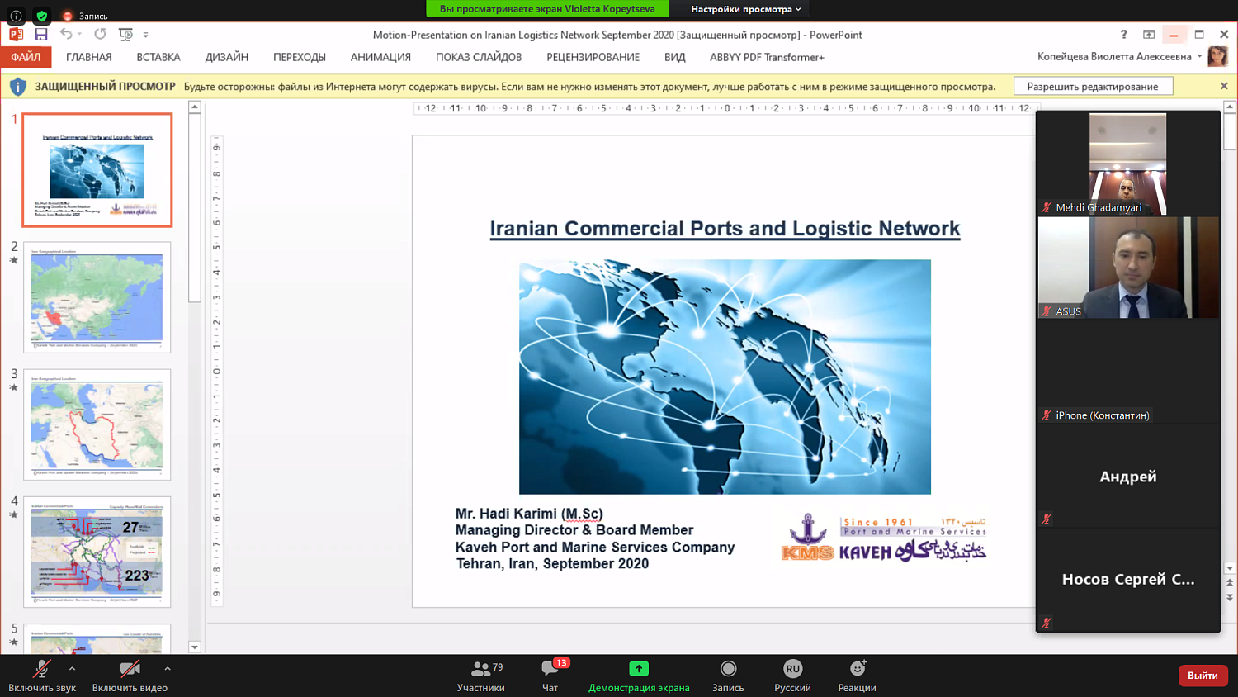Open the ПЕРЕХОДЫ ribbon tab
The height and width of the screenshot is (697, 1238).
coord(300,57)
